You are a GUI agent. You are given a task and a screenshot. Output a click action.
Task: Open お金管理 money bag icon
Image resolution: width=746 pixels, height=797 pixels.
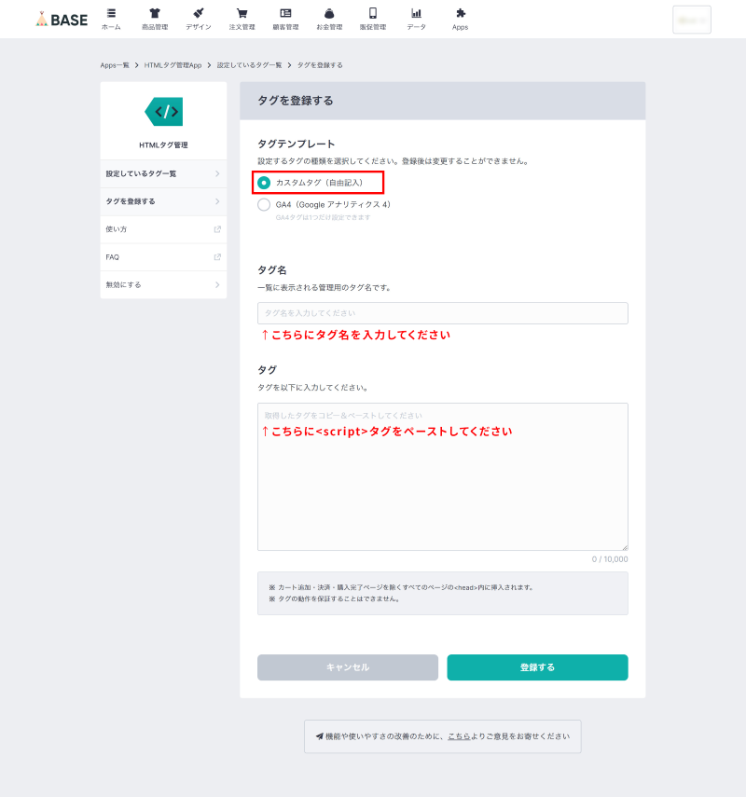(329, 13)
